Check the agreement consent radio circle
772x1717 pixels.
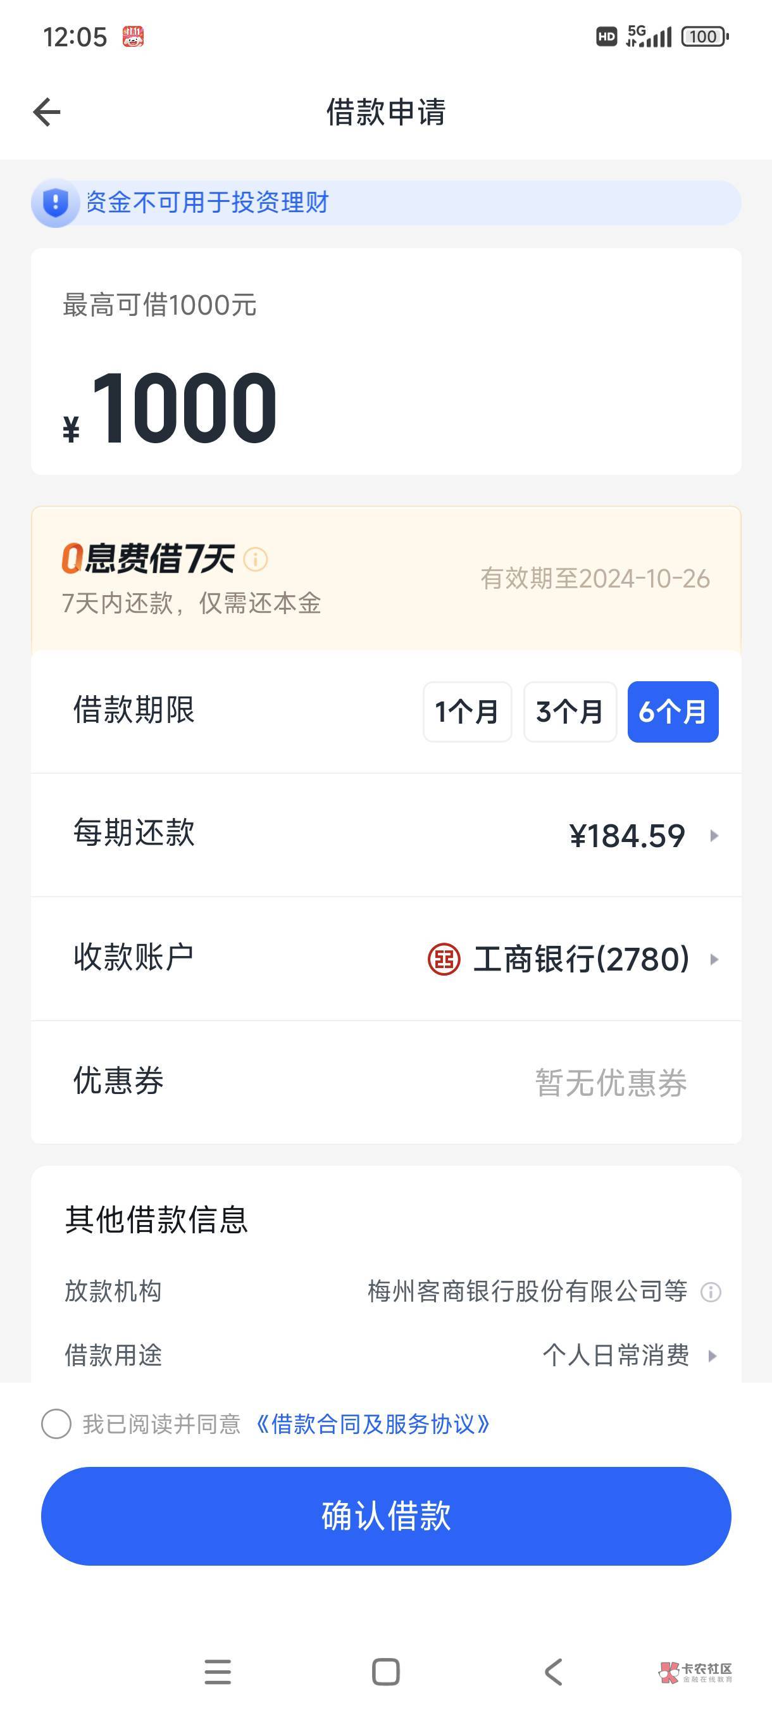coord(56,1425)
